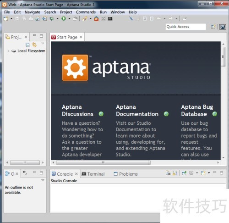Image resolution: width=229 pixels, height=223 pixels.
Task: Click the New file toolbar icon
Action: pyautogui.click(x=6, y=19)
